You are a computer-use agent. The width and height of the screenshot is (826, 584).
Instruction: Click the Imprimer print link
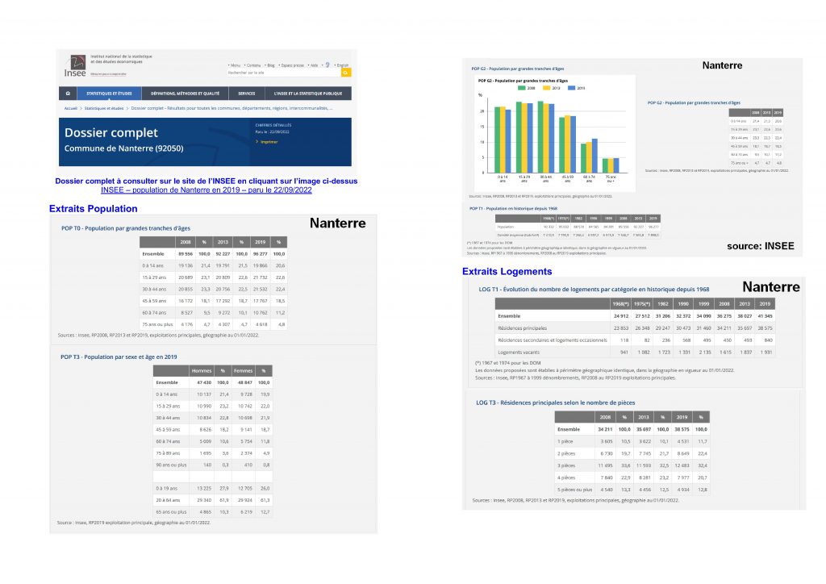tap(269, 142)
